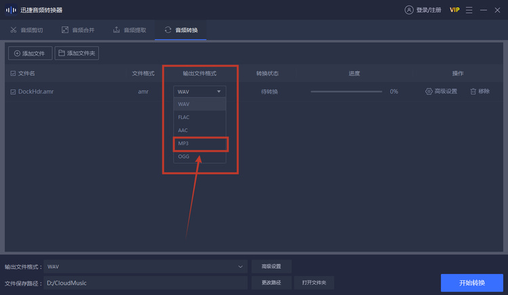Image resolution: width=508 pixels, height=295 pixels.
Task: Open the 音频剪切 tab
Action: 26,30
